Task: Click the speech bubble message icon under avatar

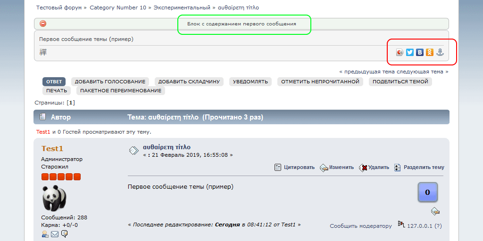Action: [x=64, y=234]
